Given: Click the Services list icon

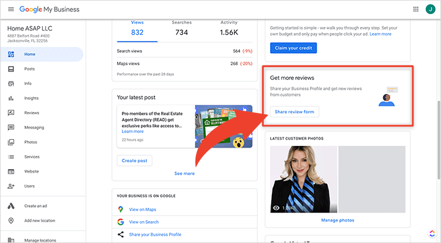Looking at the screenshot, I should click(x=11, y=157).
